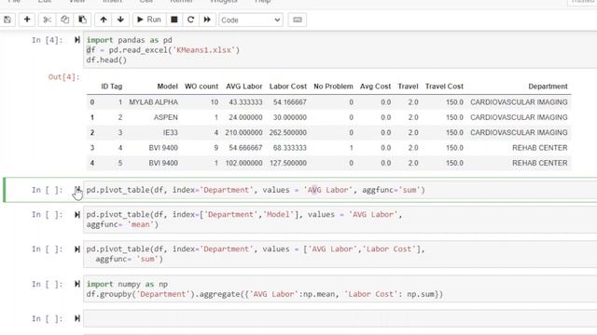Run cell In [4] with its side run icon

coord(77,40)
